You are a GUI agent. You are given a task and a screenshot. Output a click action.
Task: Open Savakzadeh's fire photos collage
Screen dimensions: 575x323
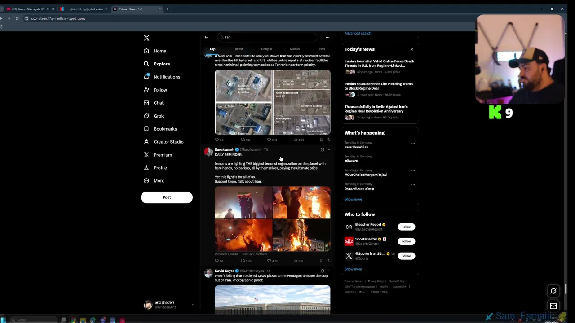[272, 219]
